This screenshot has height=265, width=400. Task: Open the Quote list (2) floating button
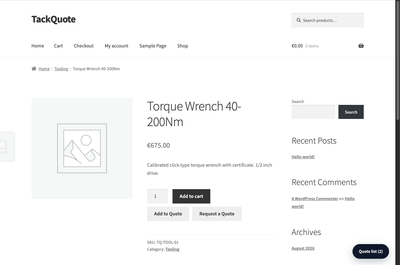click(x=371, y=251)
